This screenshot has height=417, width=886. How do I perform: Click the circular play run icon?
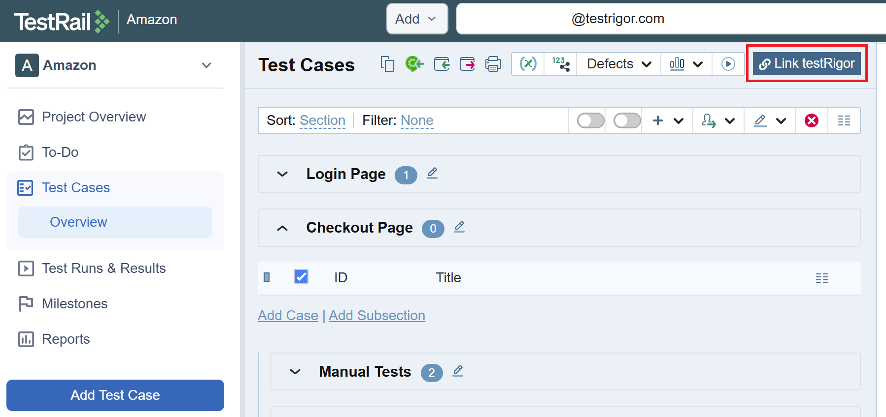[x=728, y=64]
